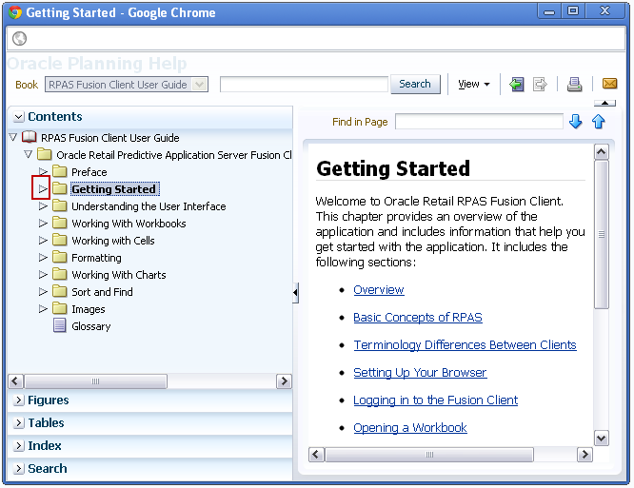Select the Formatting tree item
Image resolution: width=634 pixels, height=488 pixels.
[96, 258]
